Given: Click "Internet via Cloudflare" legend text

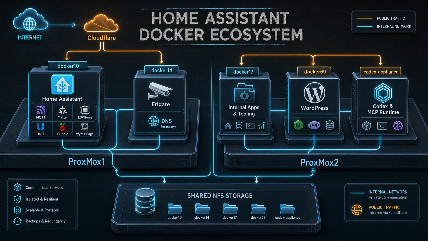Looking at the screenshot, I should pos(387,213).
